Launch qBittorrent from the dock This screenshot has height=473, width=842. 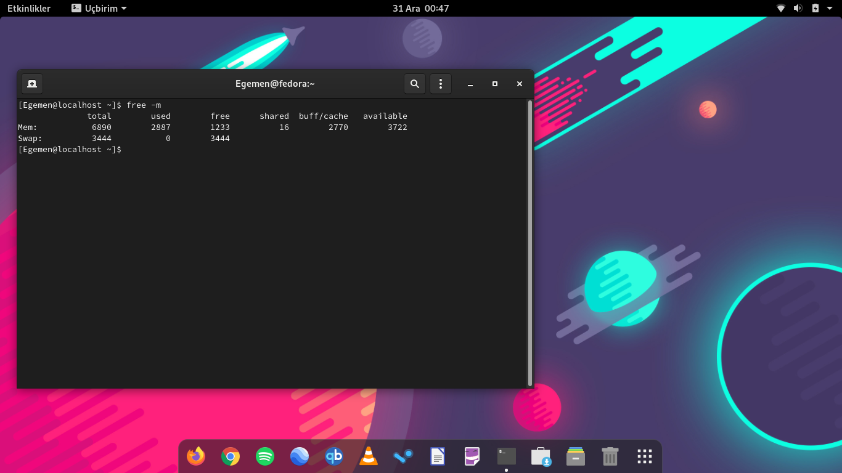(x=334, y=456)
